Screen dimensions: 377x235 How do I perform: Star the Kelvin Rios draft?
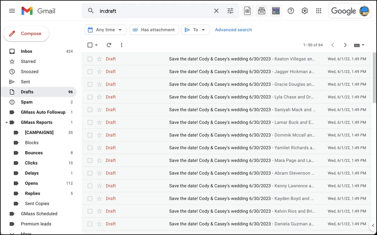(x=99, y=211)
